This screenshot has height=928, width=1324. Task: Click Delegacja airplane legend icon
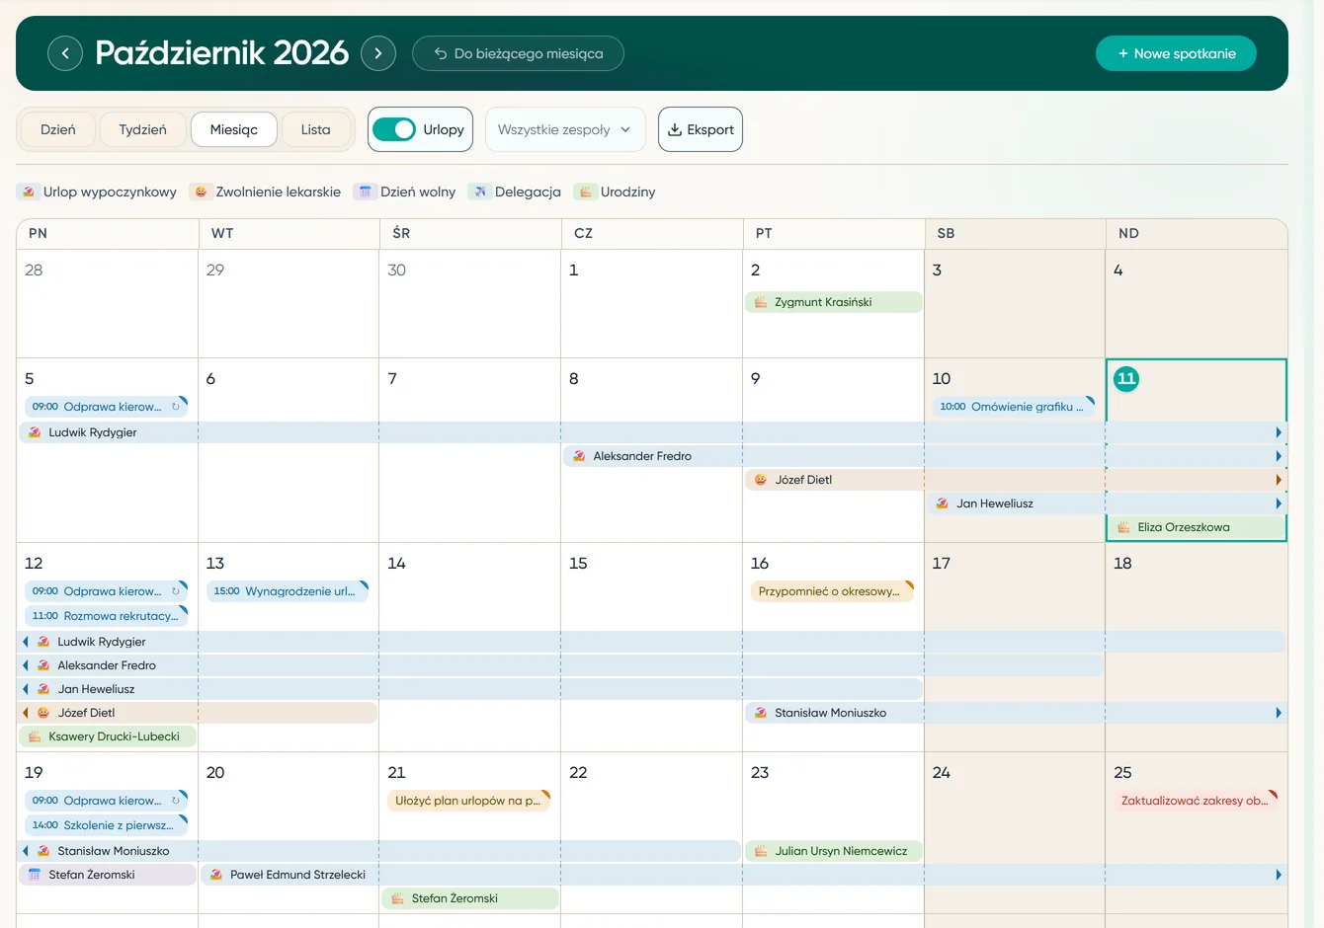click(x=479, y=192)
